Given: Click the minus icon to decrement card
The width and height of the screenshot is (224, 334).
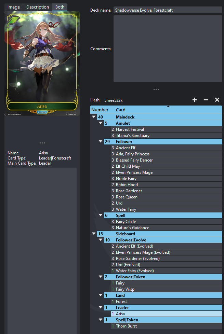Looking at the screenshot, I should (206, 100).
